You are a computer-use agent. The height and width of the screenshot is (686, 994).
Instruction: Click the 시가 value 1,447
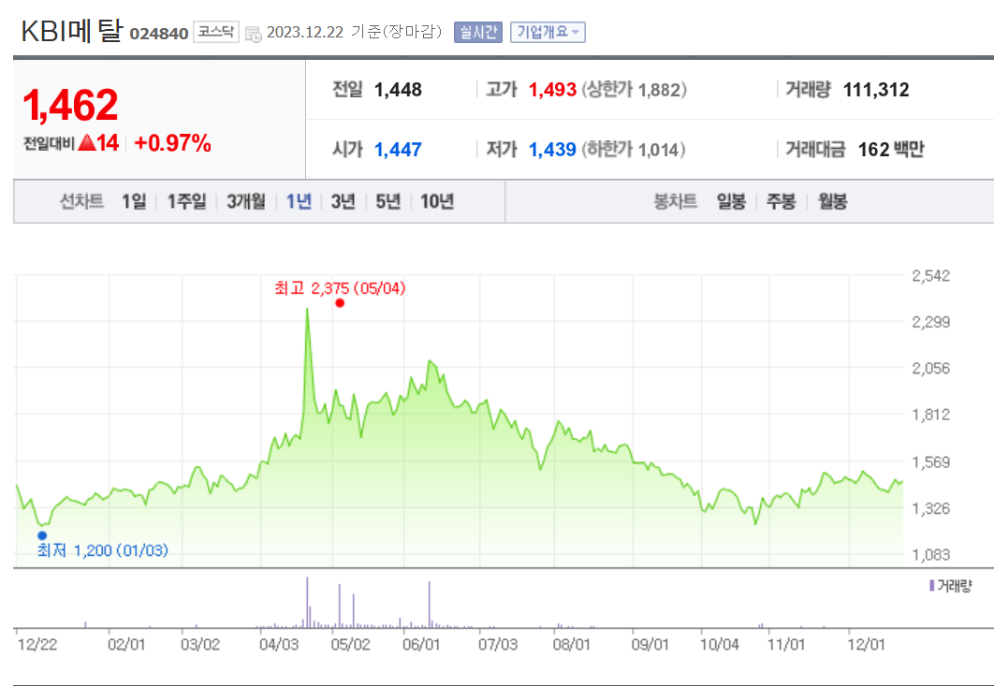(x=398, y=151)
